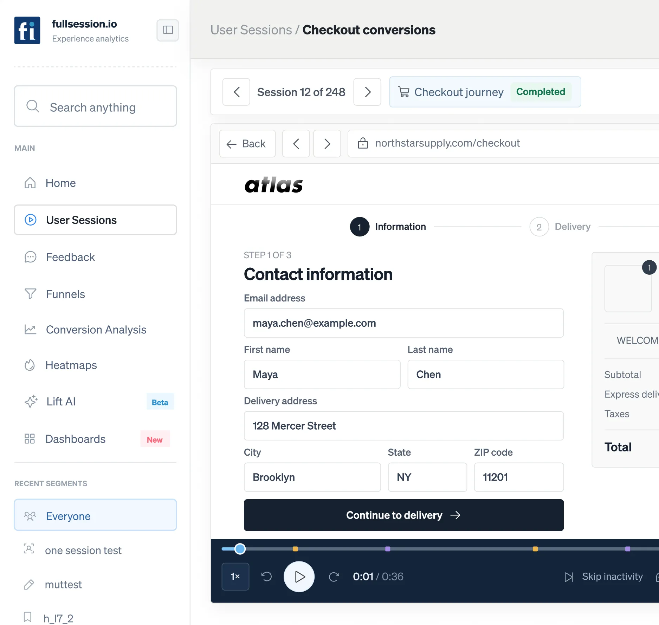Click the Back button
The image size is (659, 625).
point(247,144)
